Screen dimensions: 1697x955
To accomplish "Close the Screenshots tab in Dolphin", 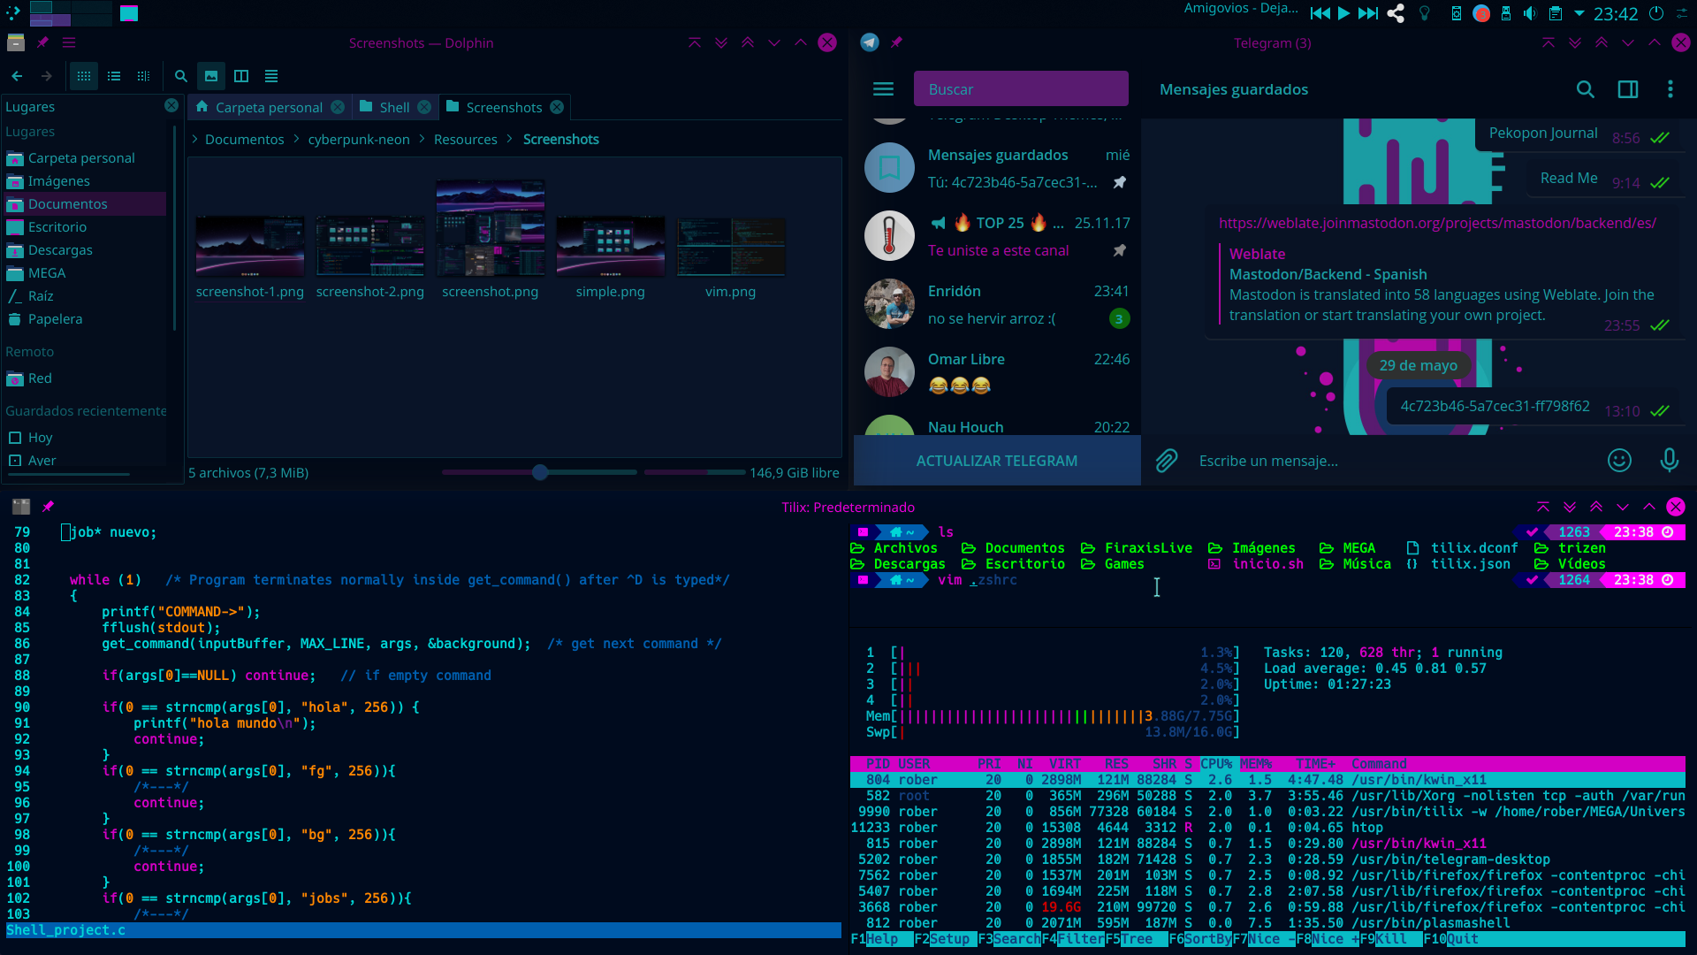I will (x=557, y=107).
